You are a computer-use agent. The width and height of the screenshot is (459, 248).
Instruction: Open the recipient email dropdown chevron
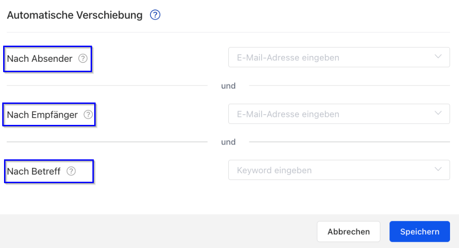438,113
